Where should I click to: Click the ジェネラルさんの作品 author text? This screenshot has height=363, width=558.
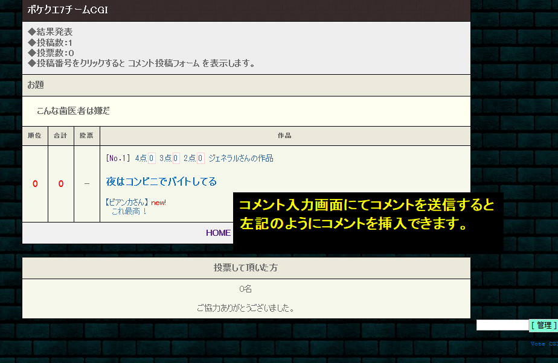click(240, 159)
